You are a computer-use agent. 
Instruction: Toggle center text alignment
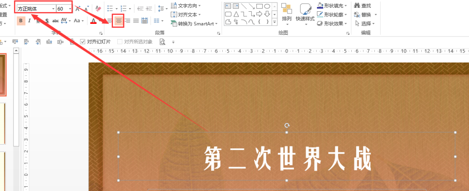[x=119, y=21]
